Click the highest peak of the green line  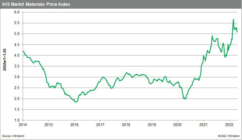coord(233,19)
